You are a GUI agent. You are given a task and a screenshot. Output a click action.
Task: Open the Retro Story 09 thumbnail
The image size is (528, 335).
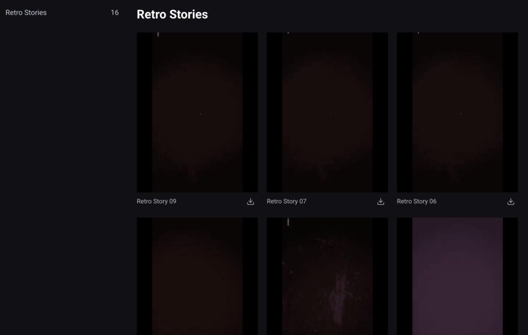pyautogui.click(x=197, y=112)
